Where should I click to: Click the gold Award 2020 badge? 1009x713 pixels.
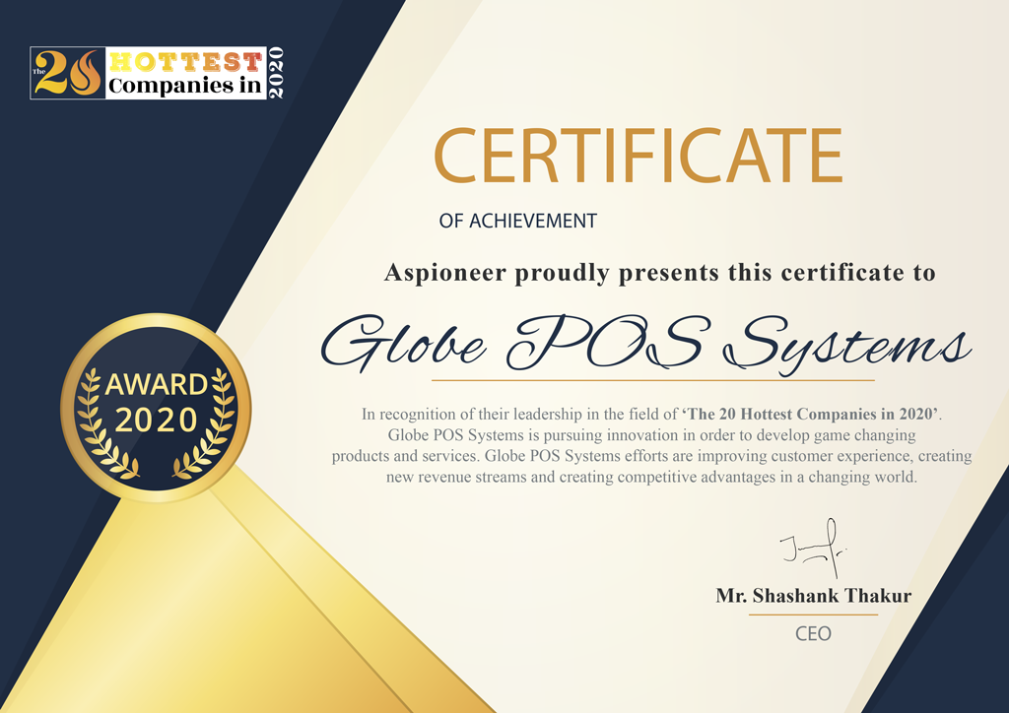tap(156, 408)
